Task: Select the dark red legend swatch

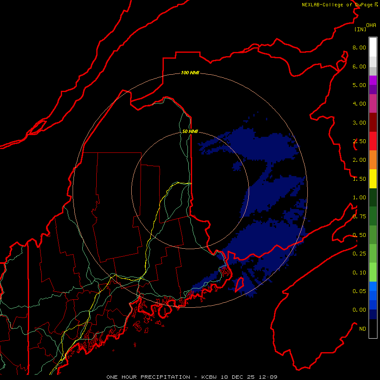Action: tap(373, 122)
